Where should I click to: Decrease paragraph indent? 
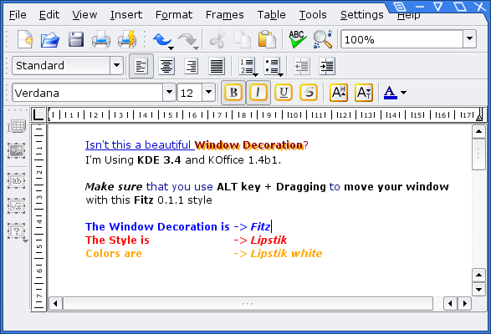[x=302, y=66]
